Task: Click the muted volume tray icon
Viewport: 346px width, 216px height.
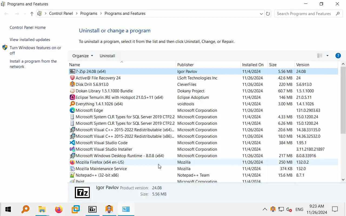Action: 289,210
